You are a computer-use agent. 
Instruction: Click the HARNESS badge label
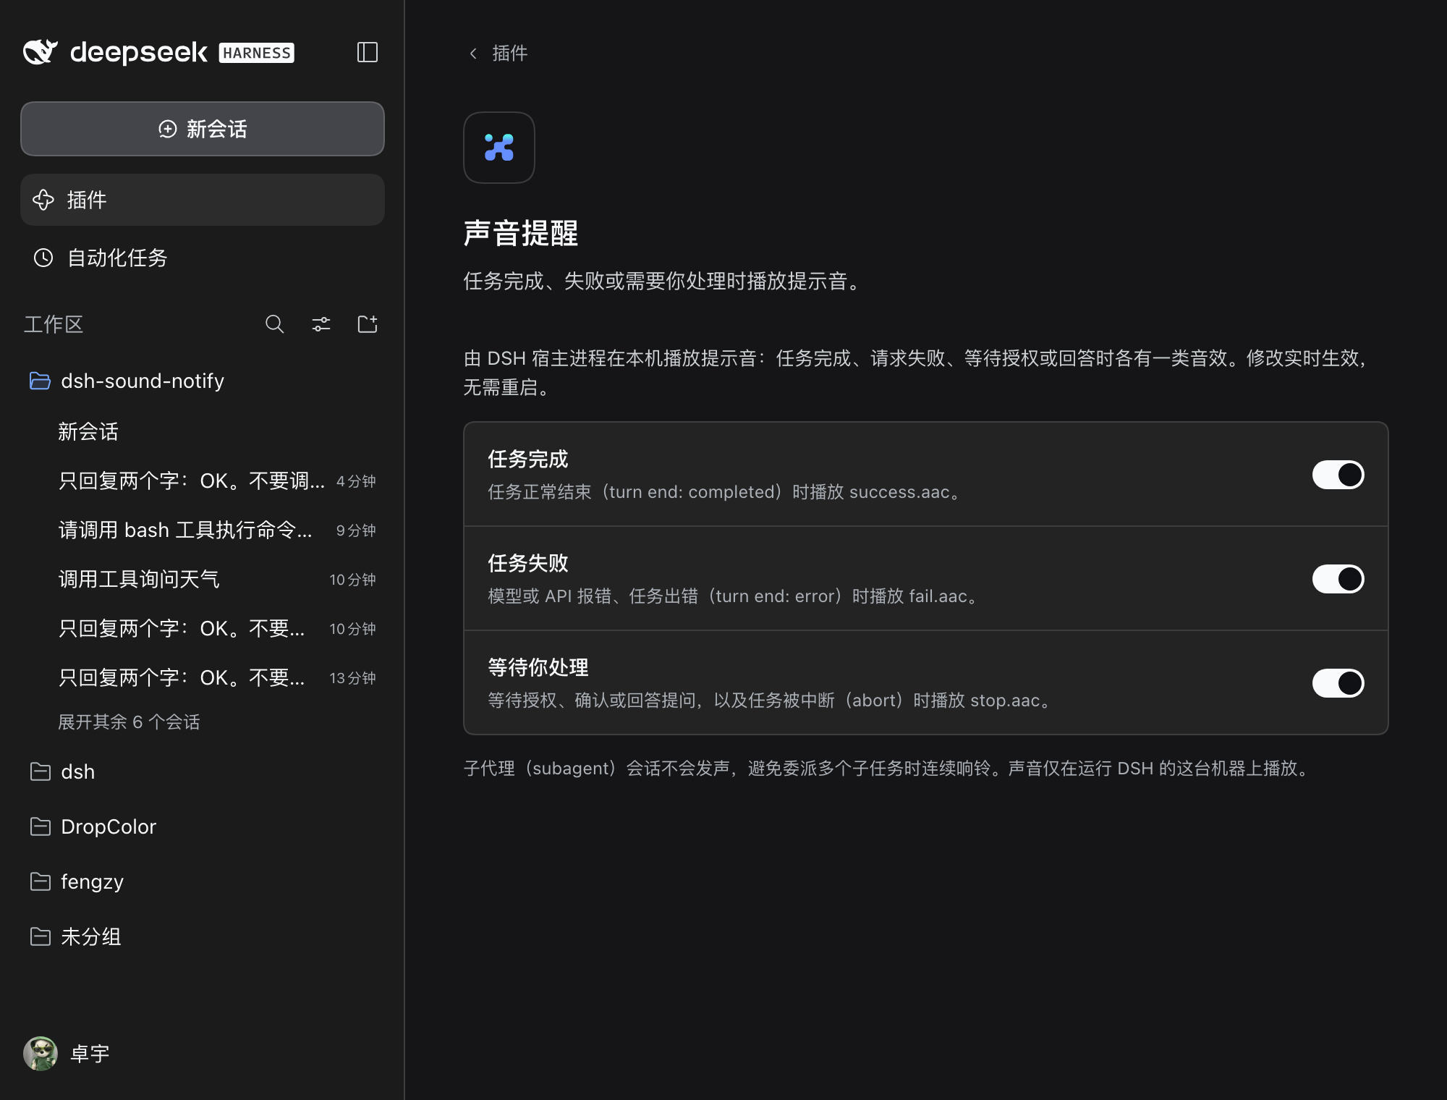click(x=257, y=53)
